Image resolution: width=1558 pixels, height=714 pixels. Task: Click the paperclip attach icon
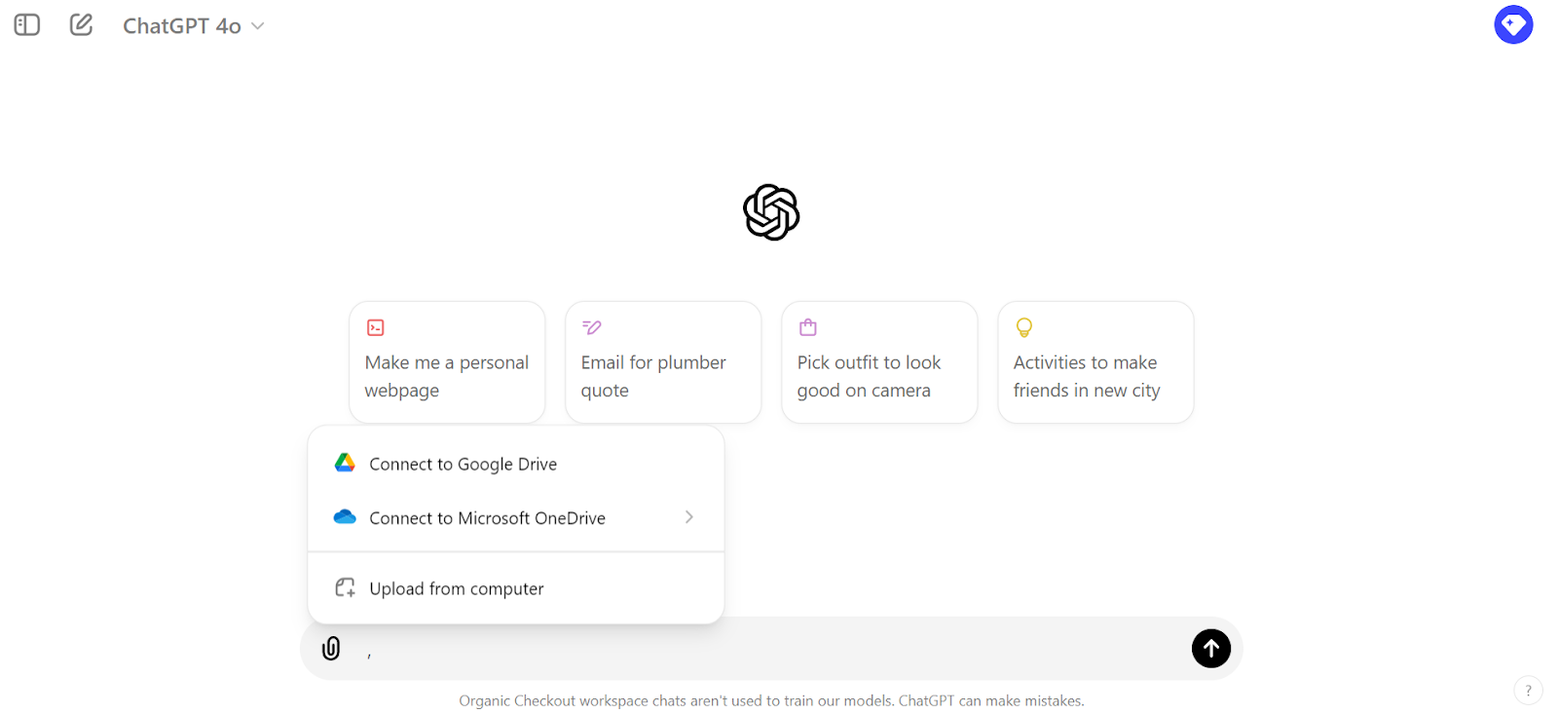pos(331,649)
